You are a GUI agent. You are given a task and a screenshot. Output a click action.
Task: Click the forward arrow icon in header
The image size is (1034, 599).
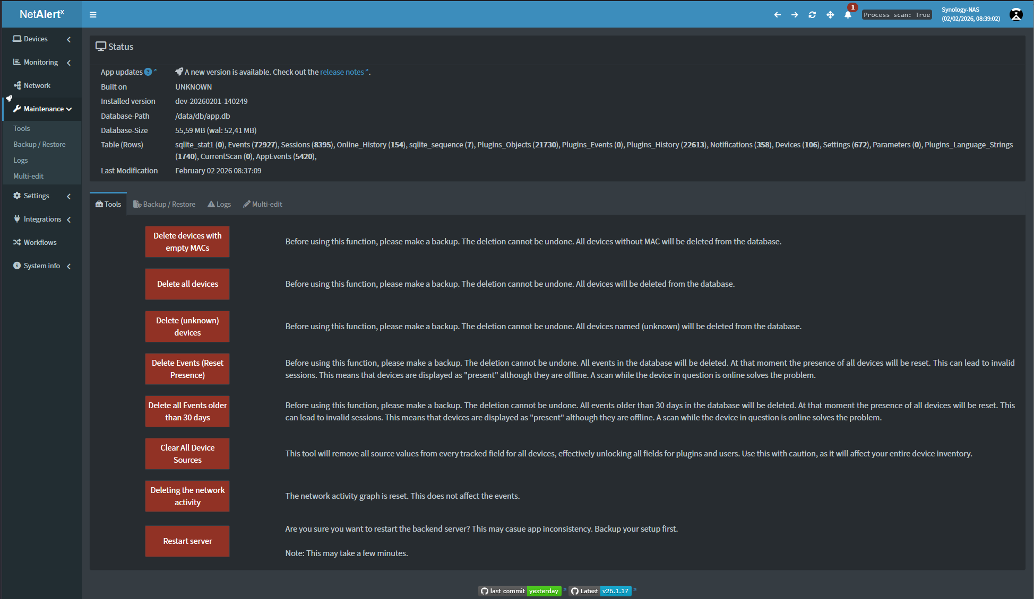[x=795, y=15]
